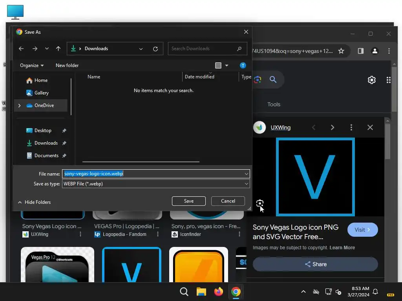Search by image with Google Lens

pyautogui.click(x=258, y=80)
